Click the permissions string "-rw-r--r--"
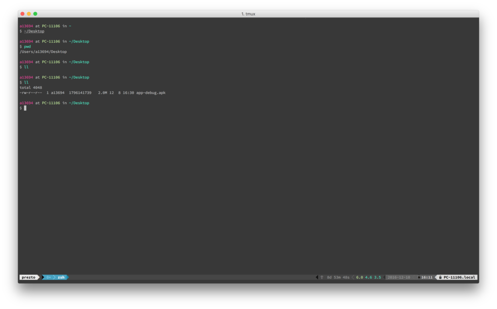The width and height of the screenshot is (497, 309). (31, 93)
